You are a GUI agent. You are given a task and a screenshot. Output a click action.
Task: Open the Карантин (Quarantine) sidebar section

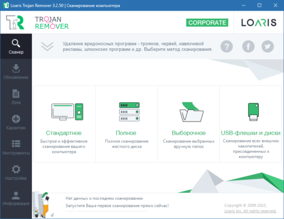16,122
